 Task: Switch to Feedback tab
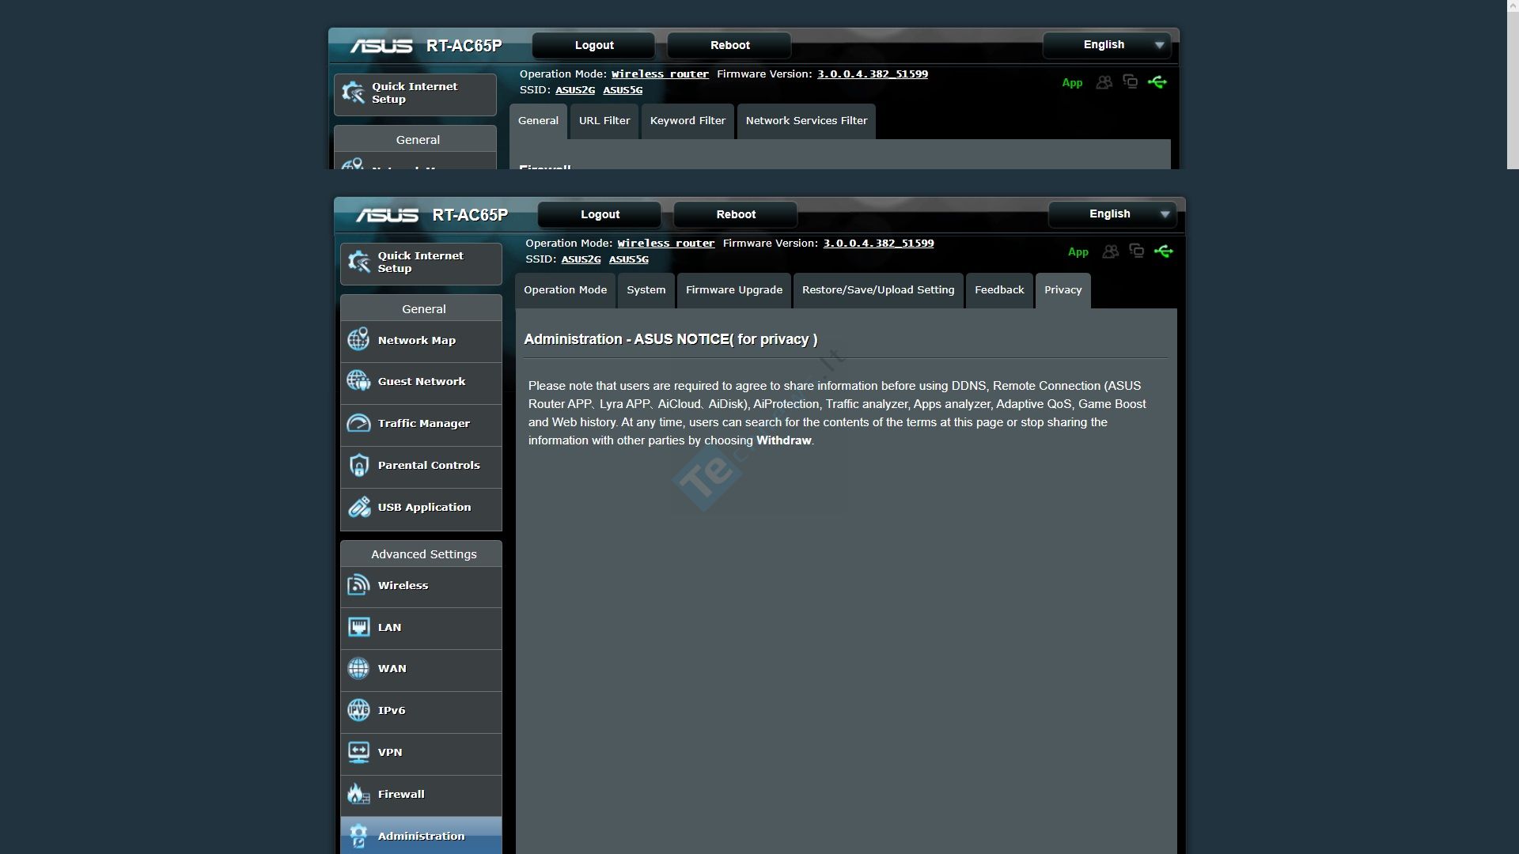pyautogui.click(x=999, y=290)
